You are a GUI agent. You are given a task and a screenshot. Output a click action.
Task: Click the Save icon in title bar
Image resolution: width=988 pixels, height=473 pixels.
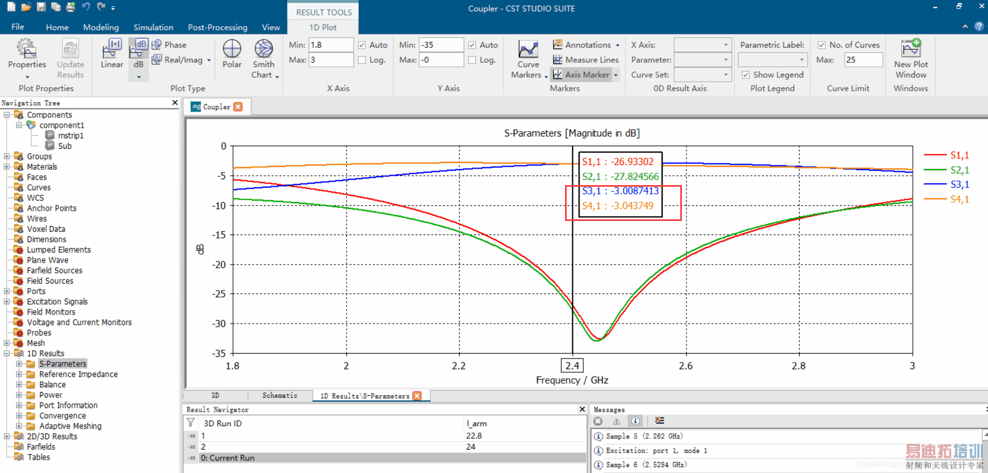pyautogui.click(x=41, y=7)
